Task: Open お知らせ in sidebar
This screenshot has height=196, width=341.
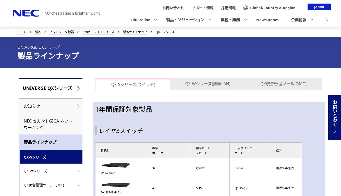Action: click(51, 106)
